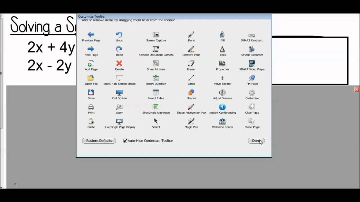Click the Clone Page icon
This screenshot has width=360, height=202.
click(252, 121)
